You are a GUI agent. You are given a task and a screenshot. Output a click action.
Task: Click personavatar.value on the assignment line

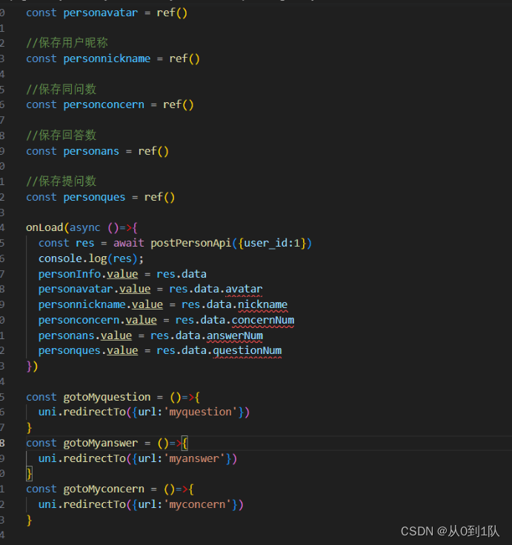pyautogui.click(x=94, y=290)
